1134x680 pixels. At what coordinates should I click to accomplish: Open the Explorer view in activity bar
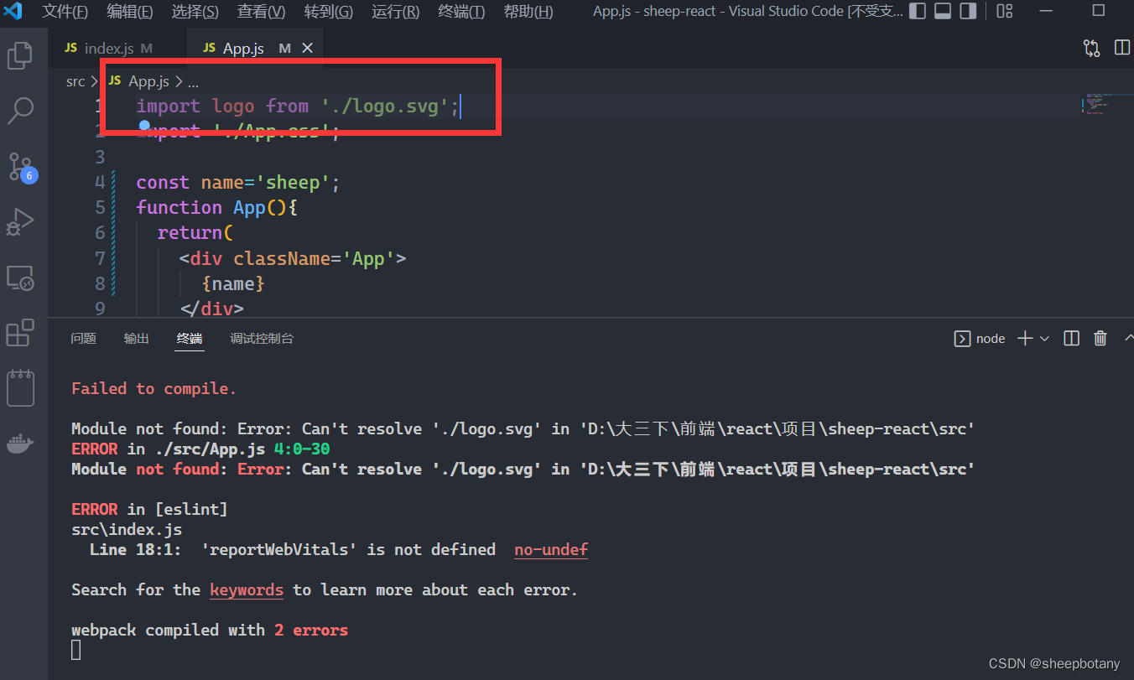pos(20,56)
